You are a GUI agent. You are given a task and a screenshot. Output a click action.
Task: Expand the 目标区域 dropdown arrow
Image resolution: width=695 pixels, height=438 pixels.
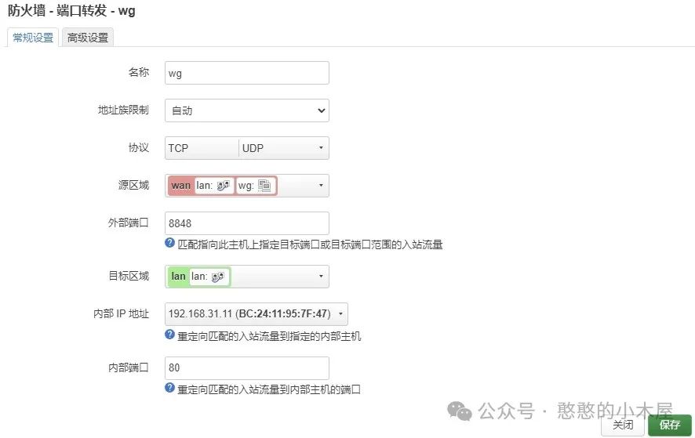pyautogui.click(x=321, y=277)
